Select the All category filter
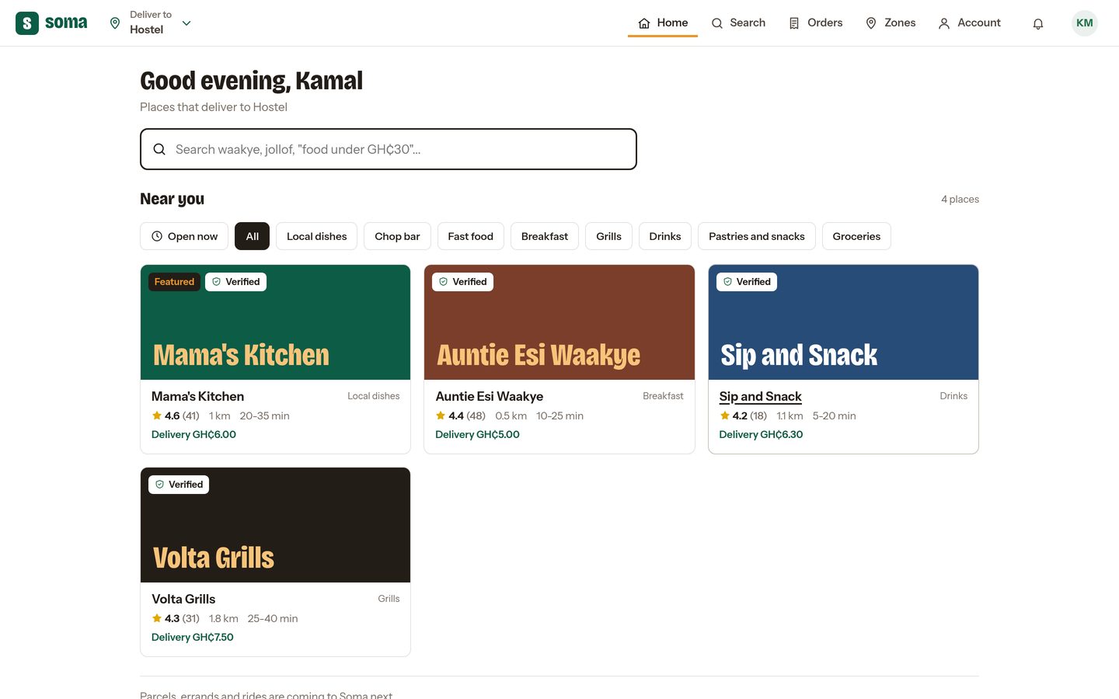1119x699 pixels. 252,236
